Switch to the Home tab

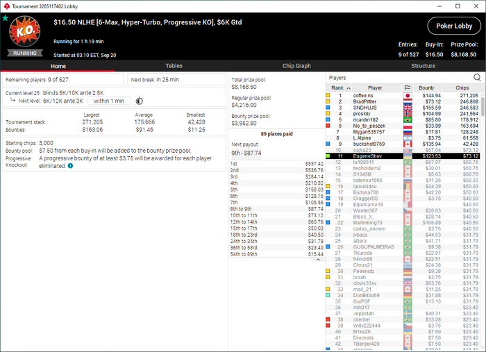click(58, 66)
